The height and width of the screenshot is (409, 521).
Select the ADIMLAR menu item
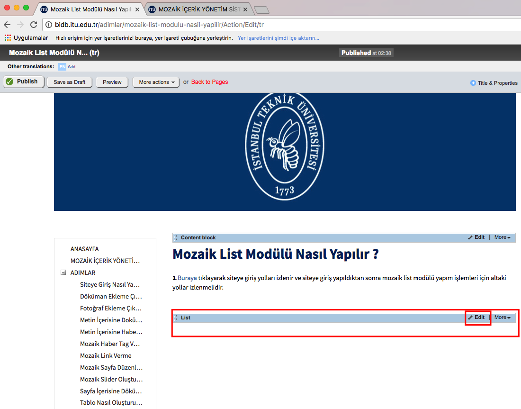coord(83,273)
